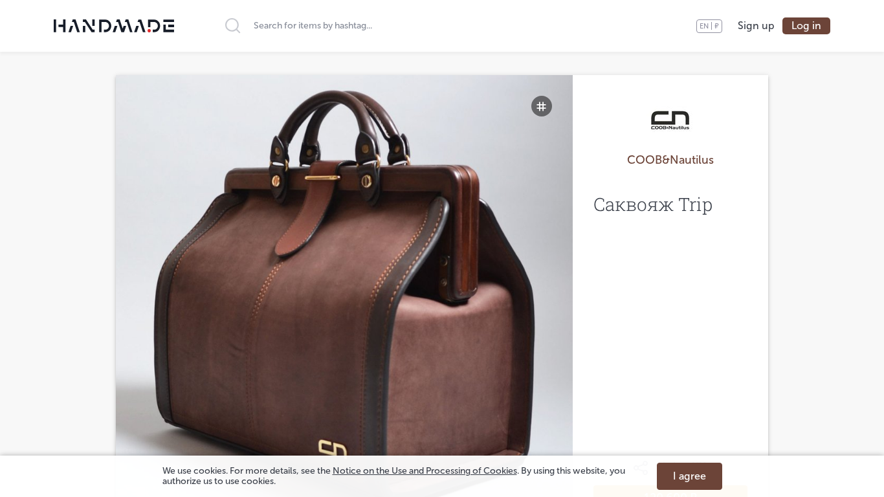Accept cookies with I agree
This screenshot has height=497, width=884.
click(689, 476)
